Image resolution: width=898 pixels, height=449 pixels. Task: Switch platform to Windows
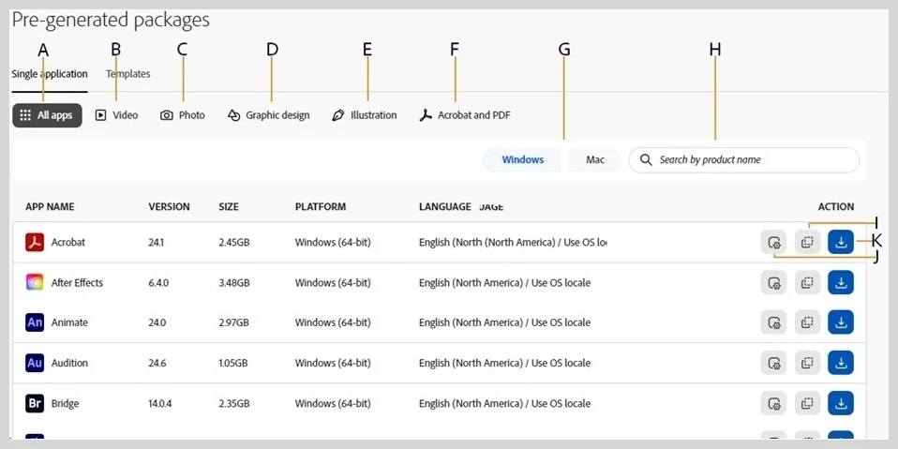coord(522,159)
